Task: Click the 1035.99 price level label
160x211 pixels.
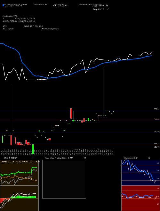Action: pyautogui.click(x=156, y=131)
